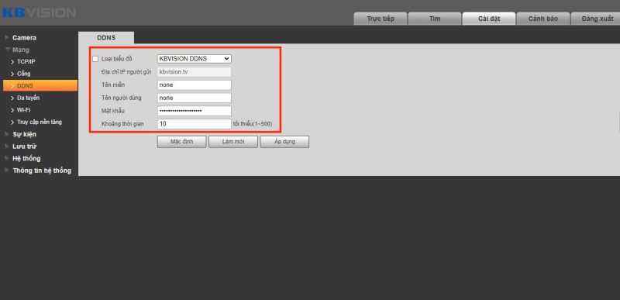
Task: Select the Đa tuyến menu item
Action: pyautogui.click(x=28, y=98)
